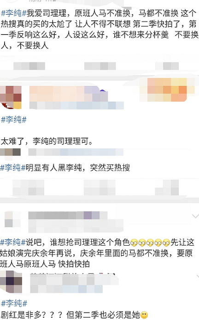Open #李纯# hashtag in the 我爱司理理 post
The image size is (199, 320).
13,13
